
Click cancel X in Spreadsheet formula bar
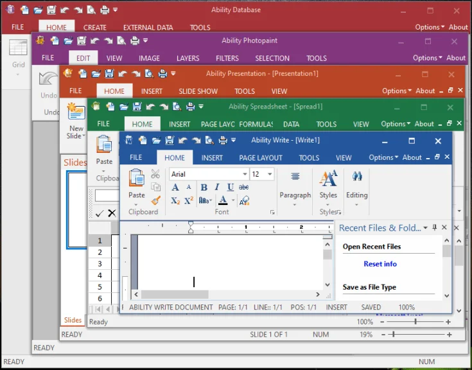(x=112, y=213)
